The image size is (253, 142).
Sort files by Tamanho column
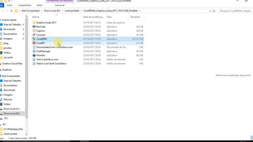135,17
